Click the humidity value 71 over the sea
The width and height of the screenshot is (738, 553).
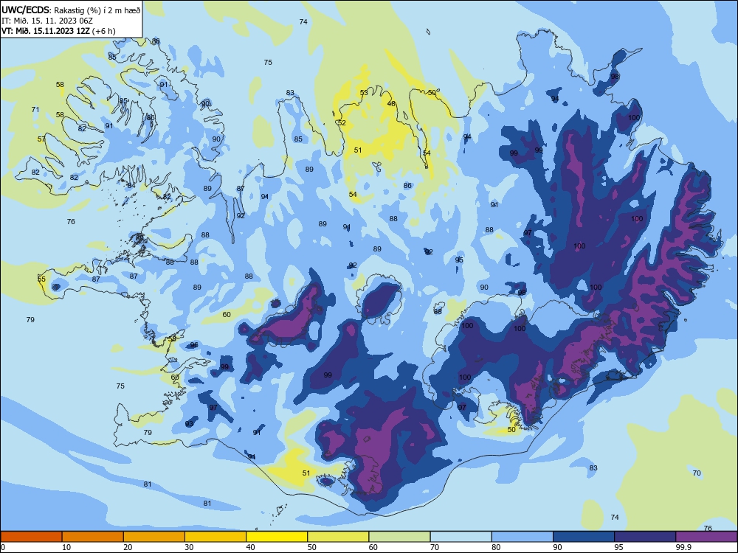click(35, 110)
